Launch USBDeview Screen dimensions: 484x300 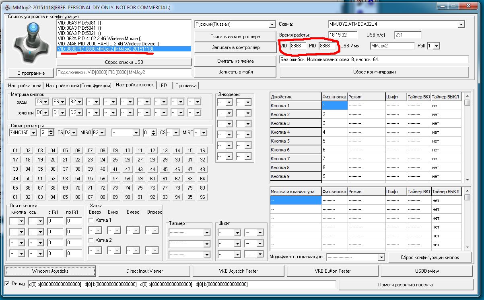tap(427, 271)
